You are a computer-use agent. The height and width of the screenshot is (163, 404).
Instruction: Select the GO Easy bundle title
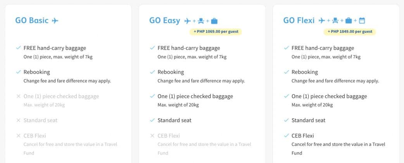[165, 20]
